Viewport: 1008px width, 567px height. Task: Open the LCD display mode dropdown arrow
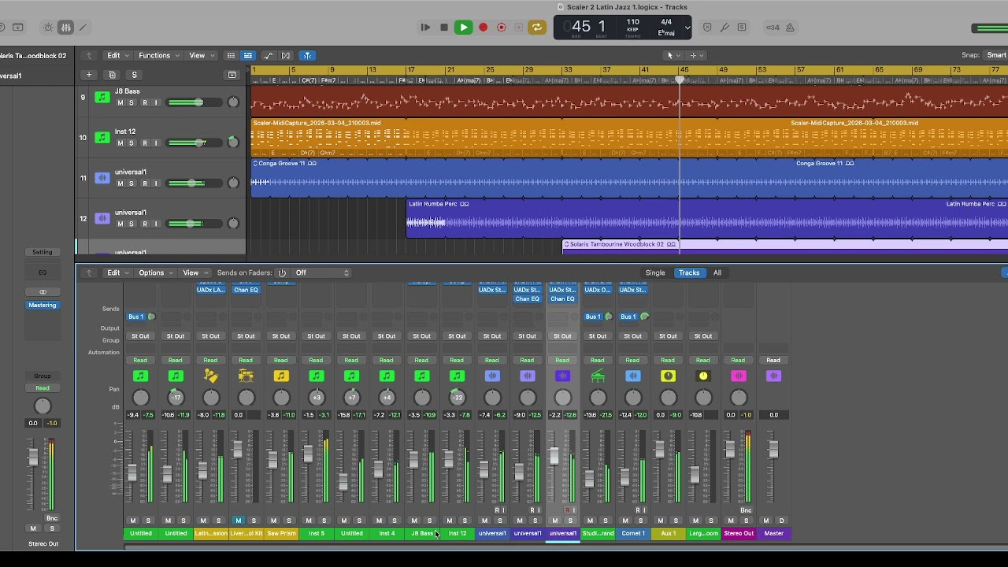click(x=687, y=28)
